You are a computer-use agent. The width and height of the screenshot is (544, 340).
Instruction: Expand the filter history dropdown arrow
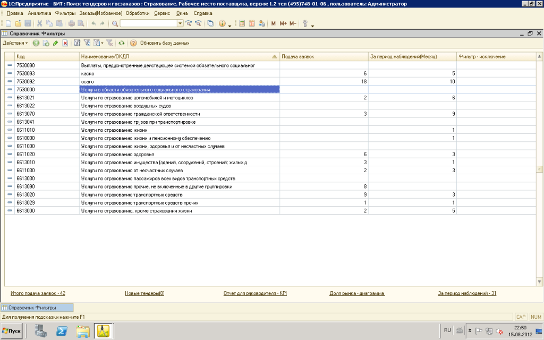click(103, 43)
